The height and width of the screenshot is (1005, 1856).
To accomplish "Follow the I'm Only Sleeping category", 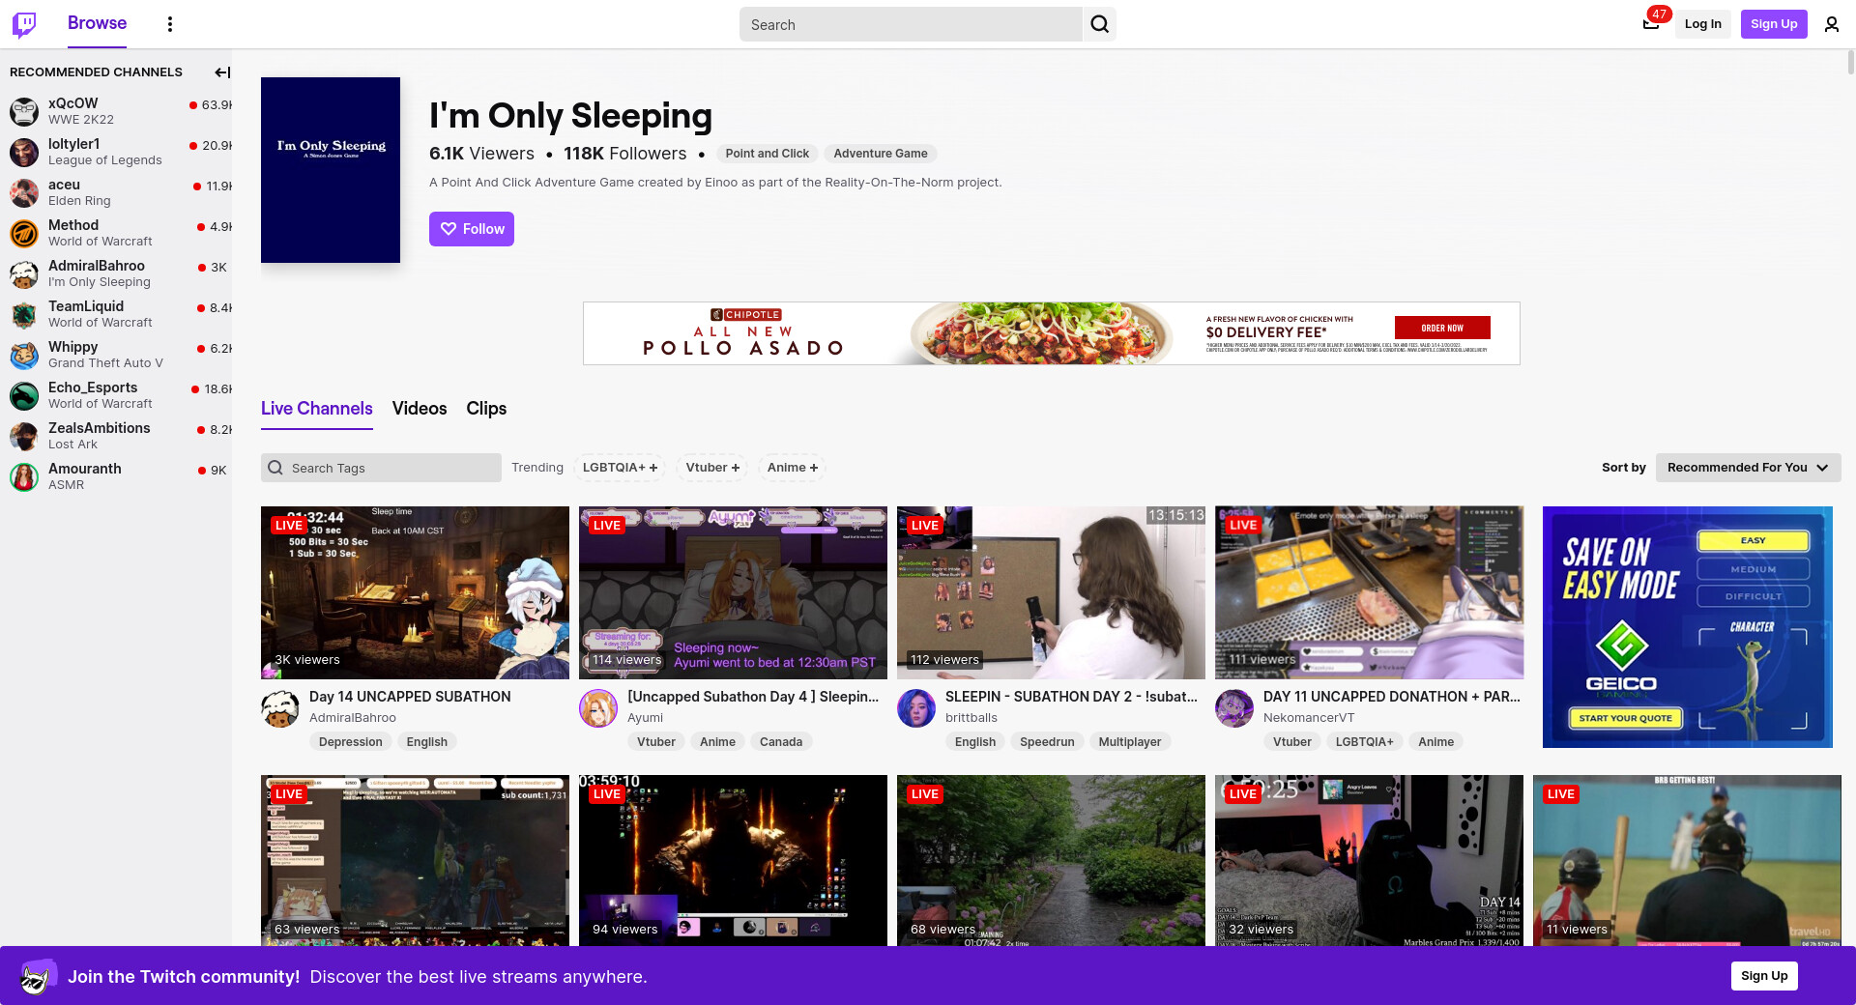I will click(x=472, y=229).
